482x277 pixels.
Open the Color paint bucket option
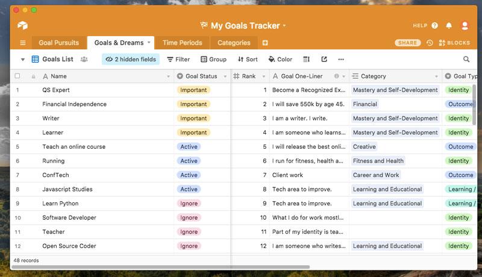[280, 60]
